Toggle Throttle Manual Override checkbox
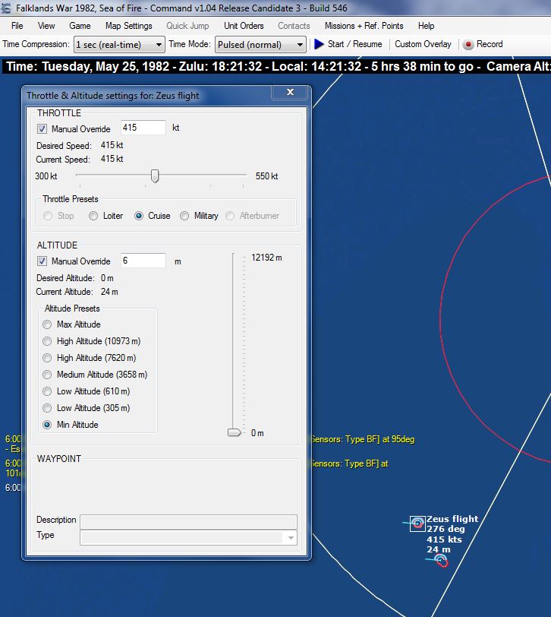 tap(42, 129)
